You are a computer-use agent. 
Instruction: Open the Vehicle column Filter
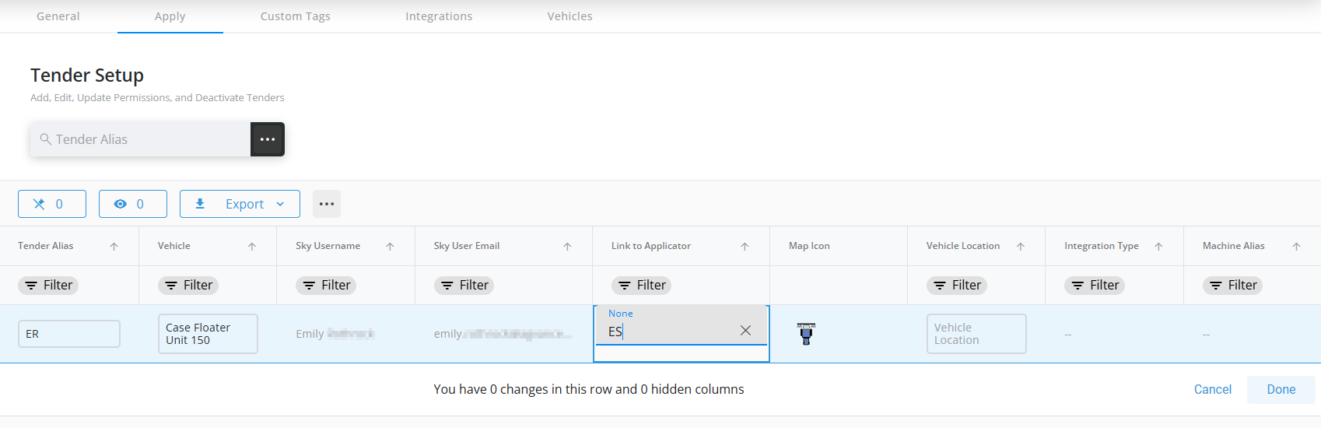click(x=188, y=286)
